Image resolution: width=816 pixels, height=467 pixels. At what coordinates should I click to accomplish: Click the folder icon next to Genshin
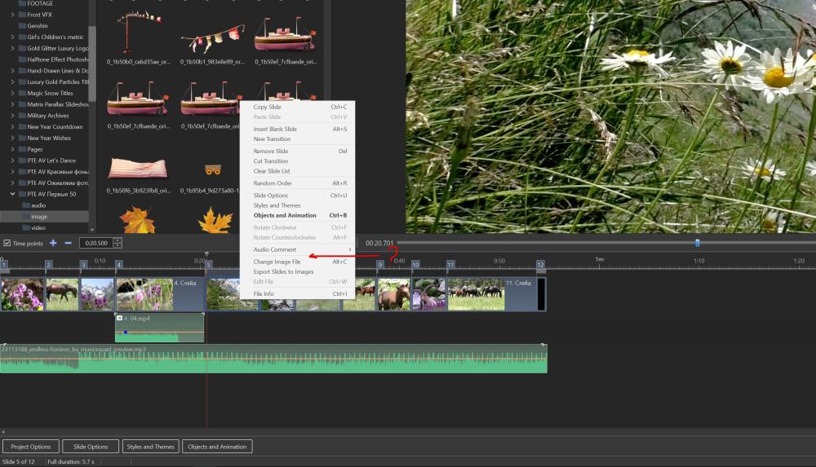pos(21,26)
